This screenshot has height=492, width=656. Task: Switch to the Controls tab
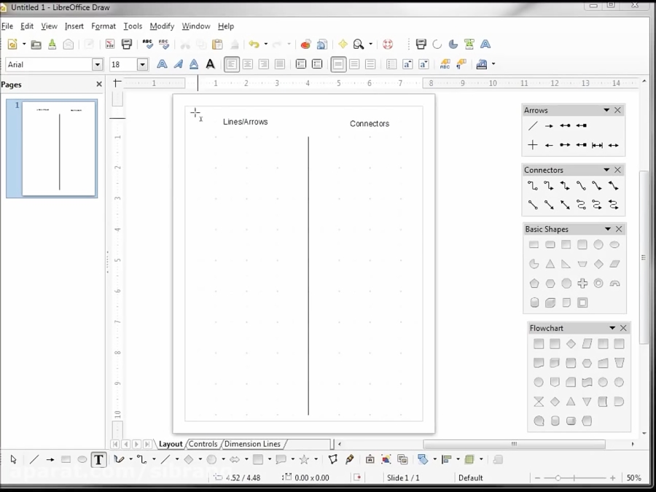click(x=203, y=444)
